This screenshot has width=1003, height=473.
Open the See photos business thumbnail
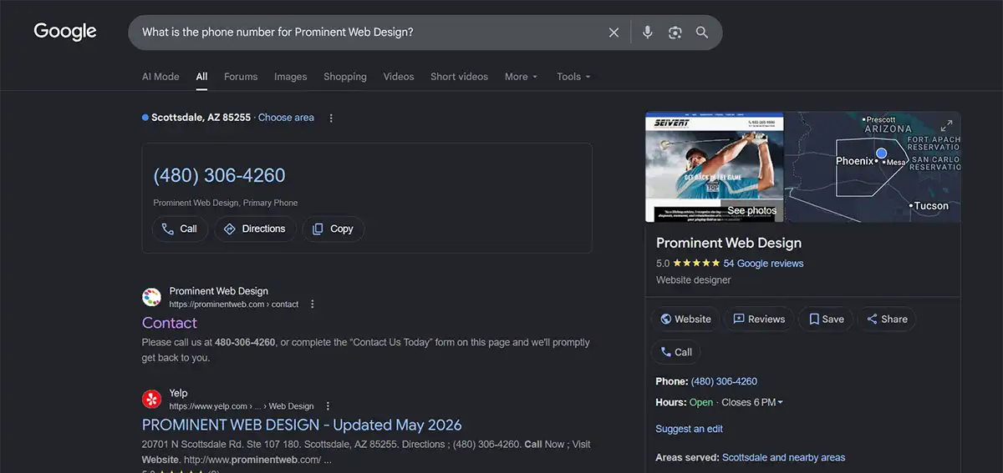pyautogui.click(x=715, y=167)
